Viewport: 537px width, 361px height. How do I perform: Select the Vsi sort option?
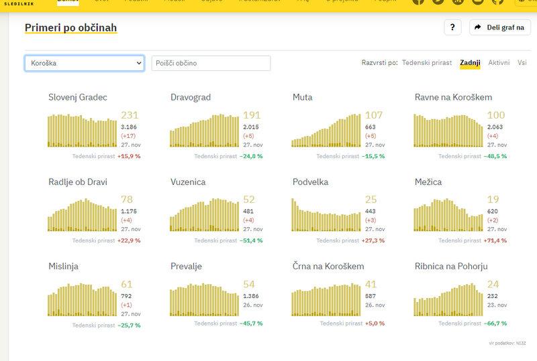pyautogui.click(x=522, y=63)
